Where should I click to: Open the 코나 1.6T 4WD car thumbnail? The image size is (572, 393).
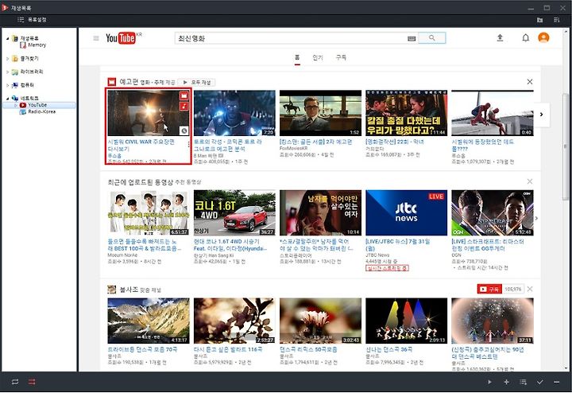pos(234,212)
